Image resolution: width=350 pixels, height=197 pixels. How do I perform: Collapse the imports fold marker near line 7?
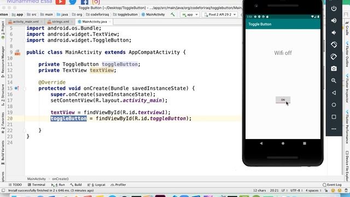24,40
